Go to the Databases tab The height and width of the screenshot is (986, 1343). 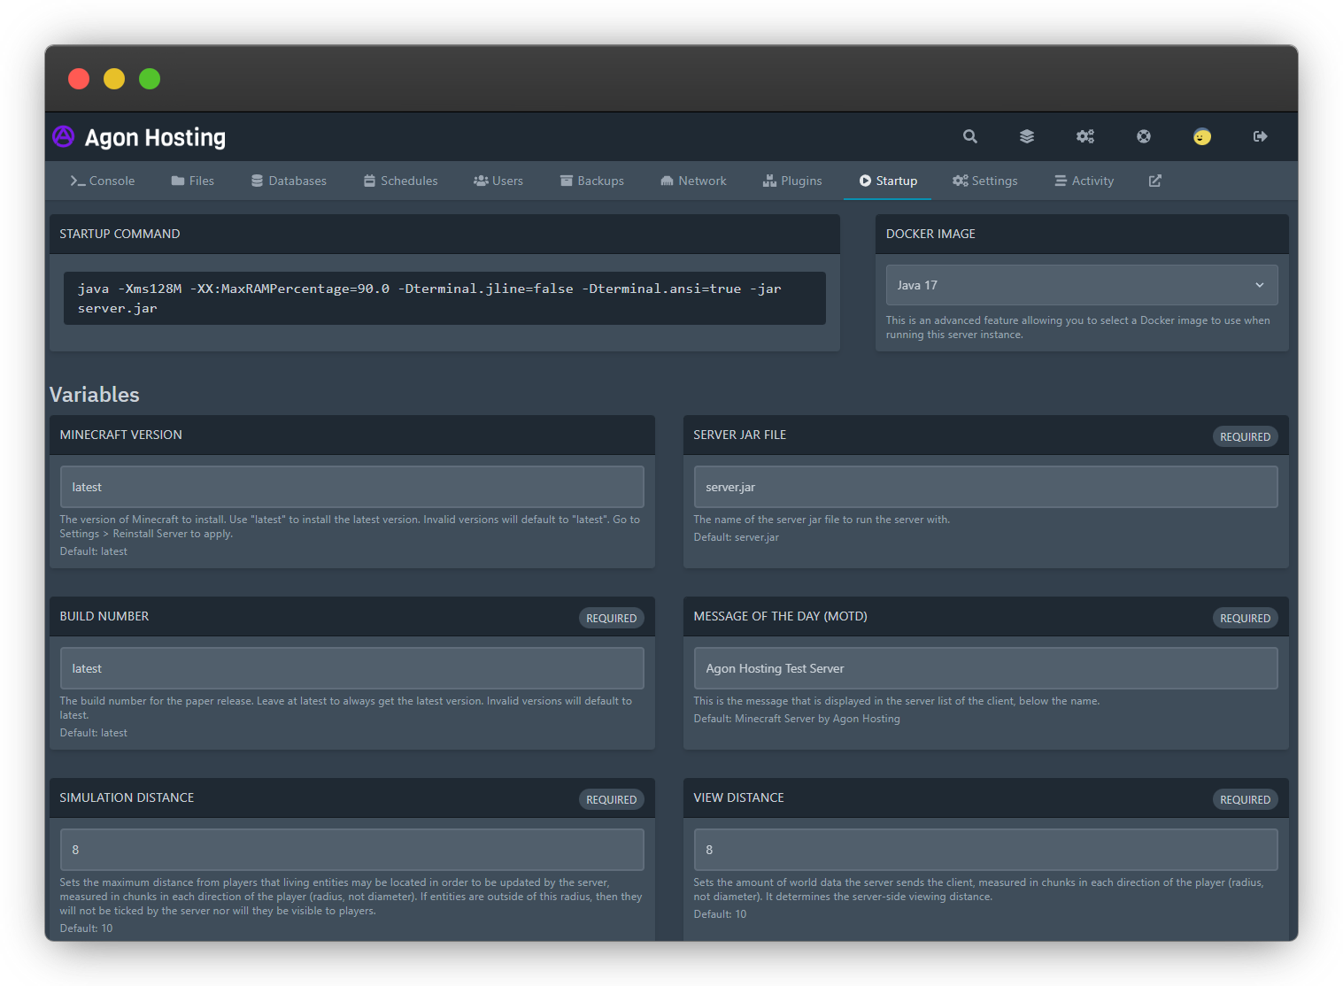[289, 181]
